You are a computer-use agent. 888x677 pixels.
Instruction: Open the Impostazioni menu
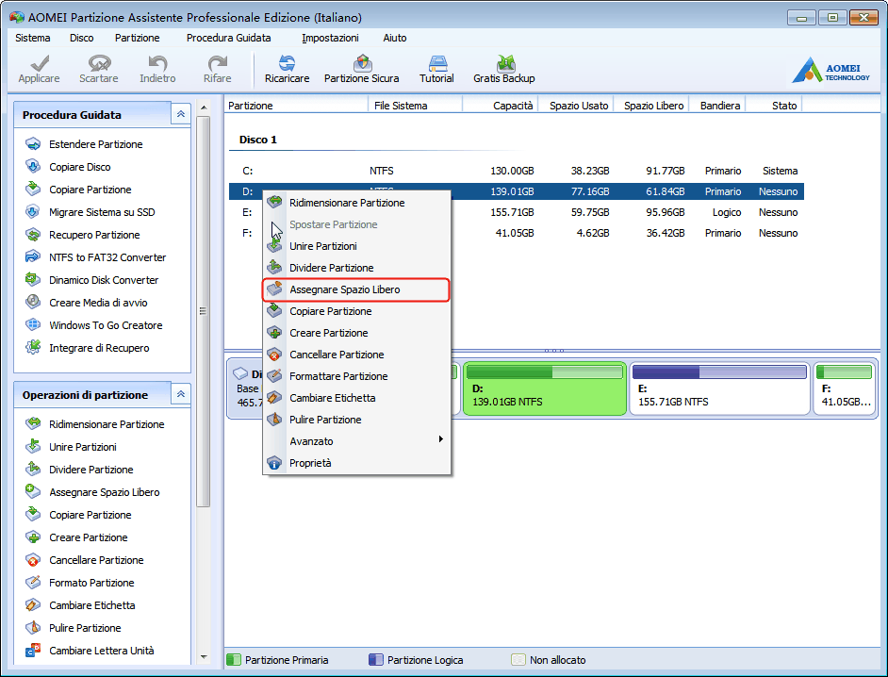pyautogui.click(x=330, y=38)
